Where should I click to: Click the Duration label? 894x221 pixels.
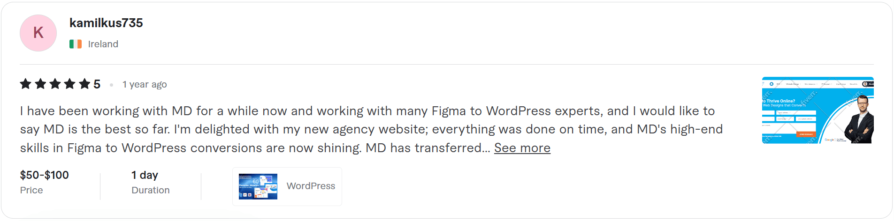151,190
